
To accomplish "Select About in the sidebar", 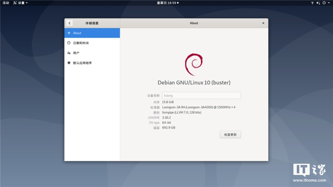I will click(92, 33).
